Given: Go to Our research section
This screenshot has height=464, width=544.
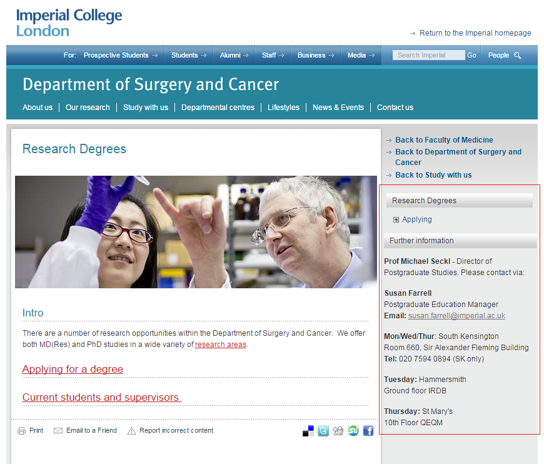Looking at the screenshot, I should click(88, 108).
